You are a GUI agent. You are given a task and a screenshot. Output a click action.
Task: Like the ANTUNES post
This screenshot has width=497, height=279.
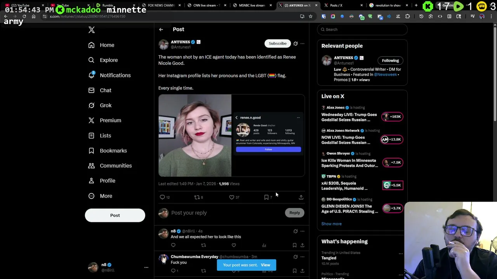click(231, 197)
